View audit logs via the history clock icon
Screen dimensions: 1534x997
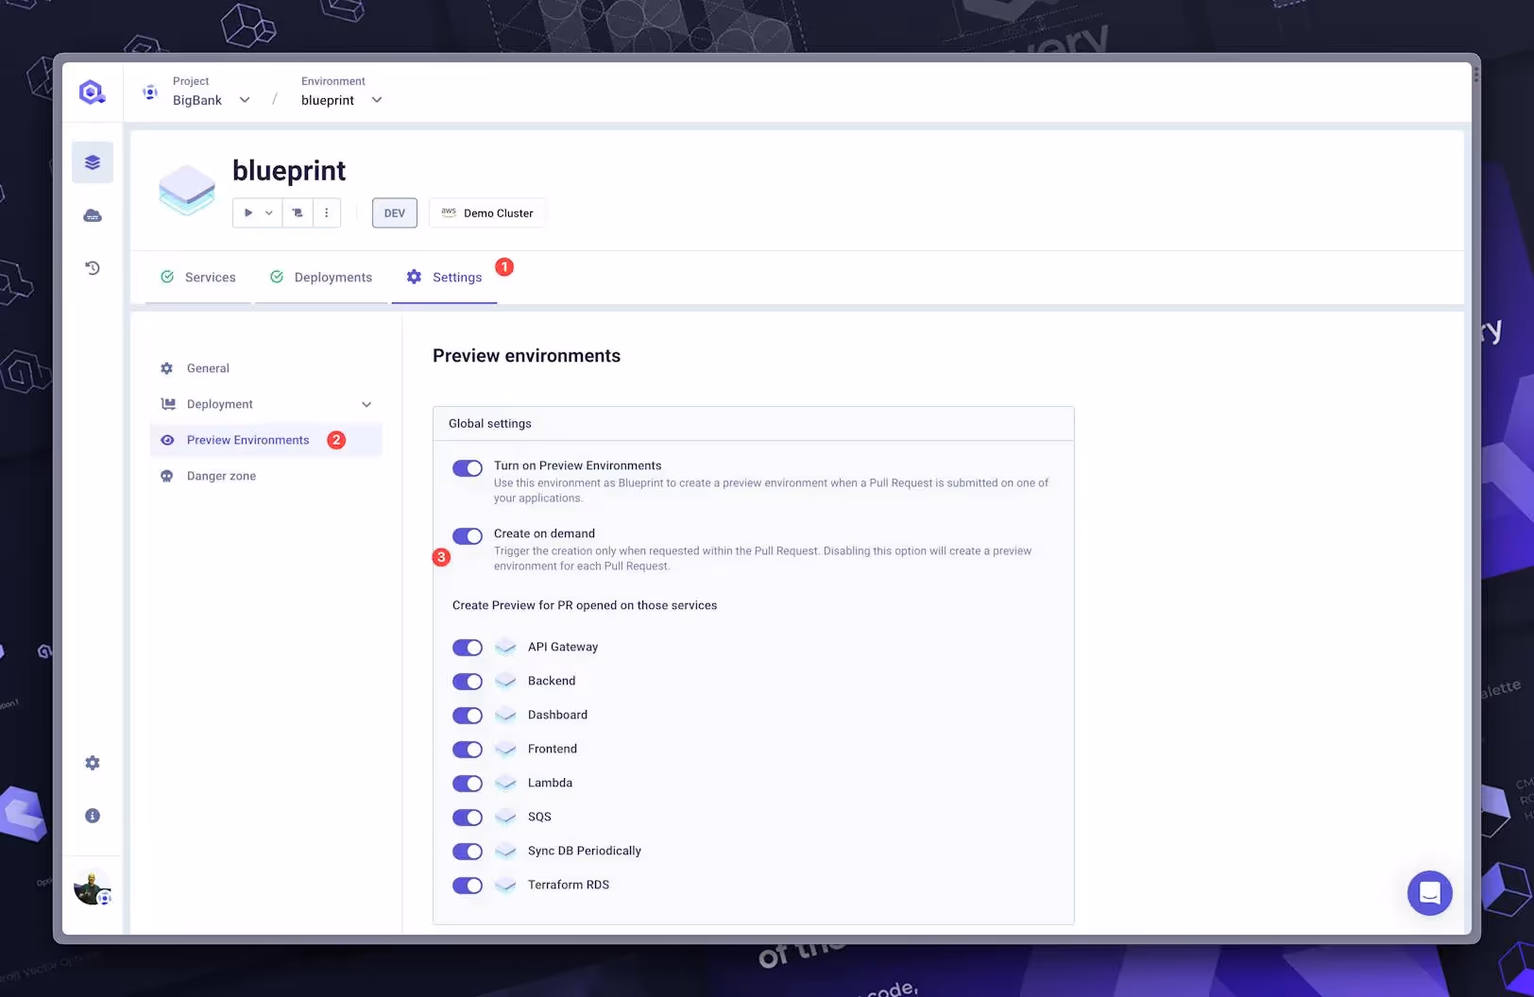[x=92, y=268]
